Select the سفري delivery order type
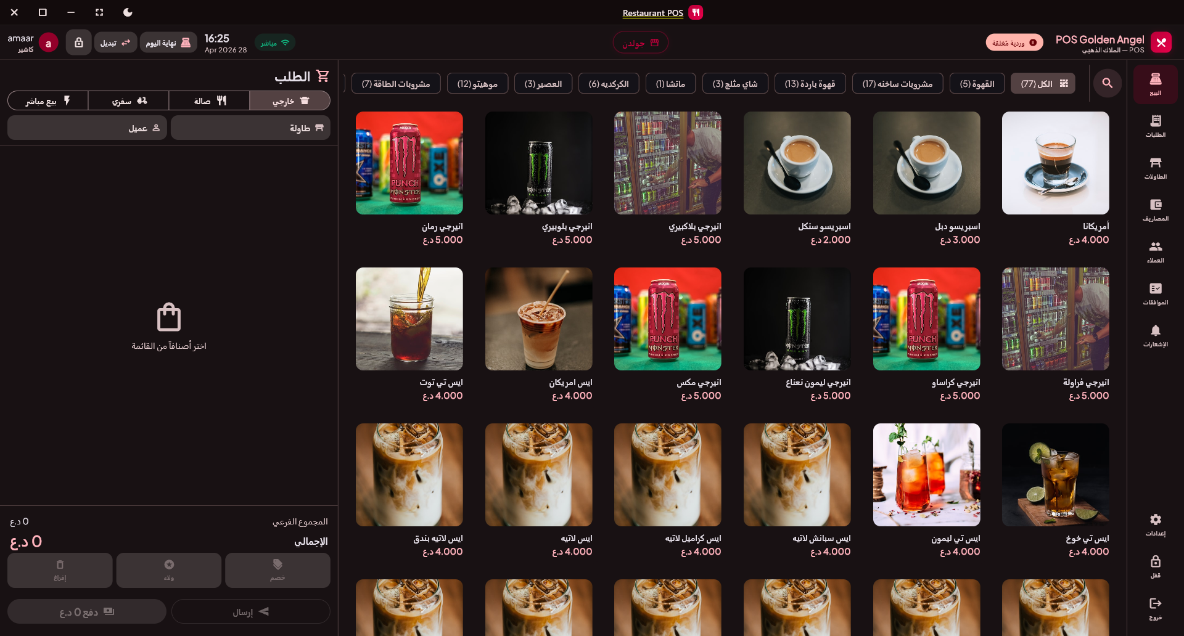Viewport: 1184px width, 636px height. coord(128,100)
